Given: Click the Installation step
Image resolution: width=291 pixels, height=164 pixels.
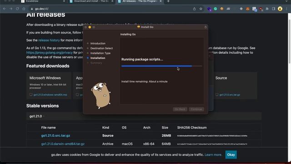Looking at the screenshot, I should point(98,58).
